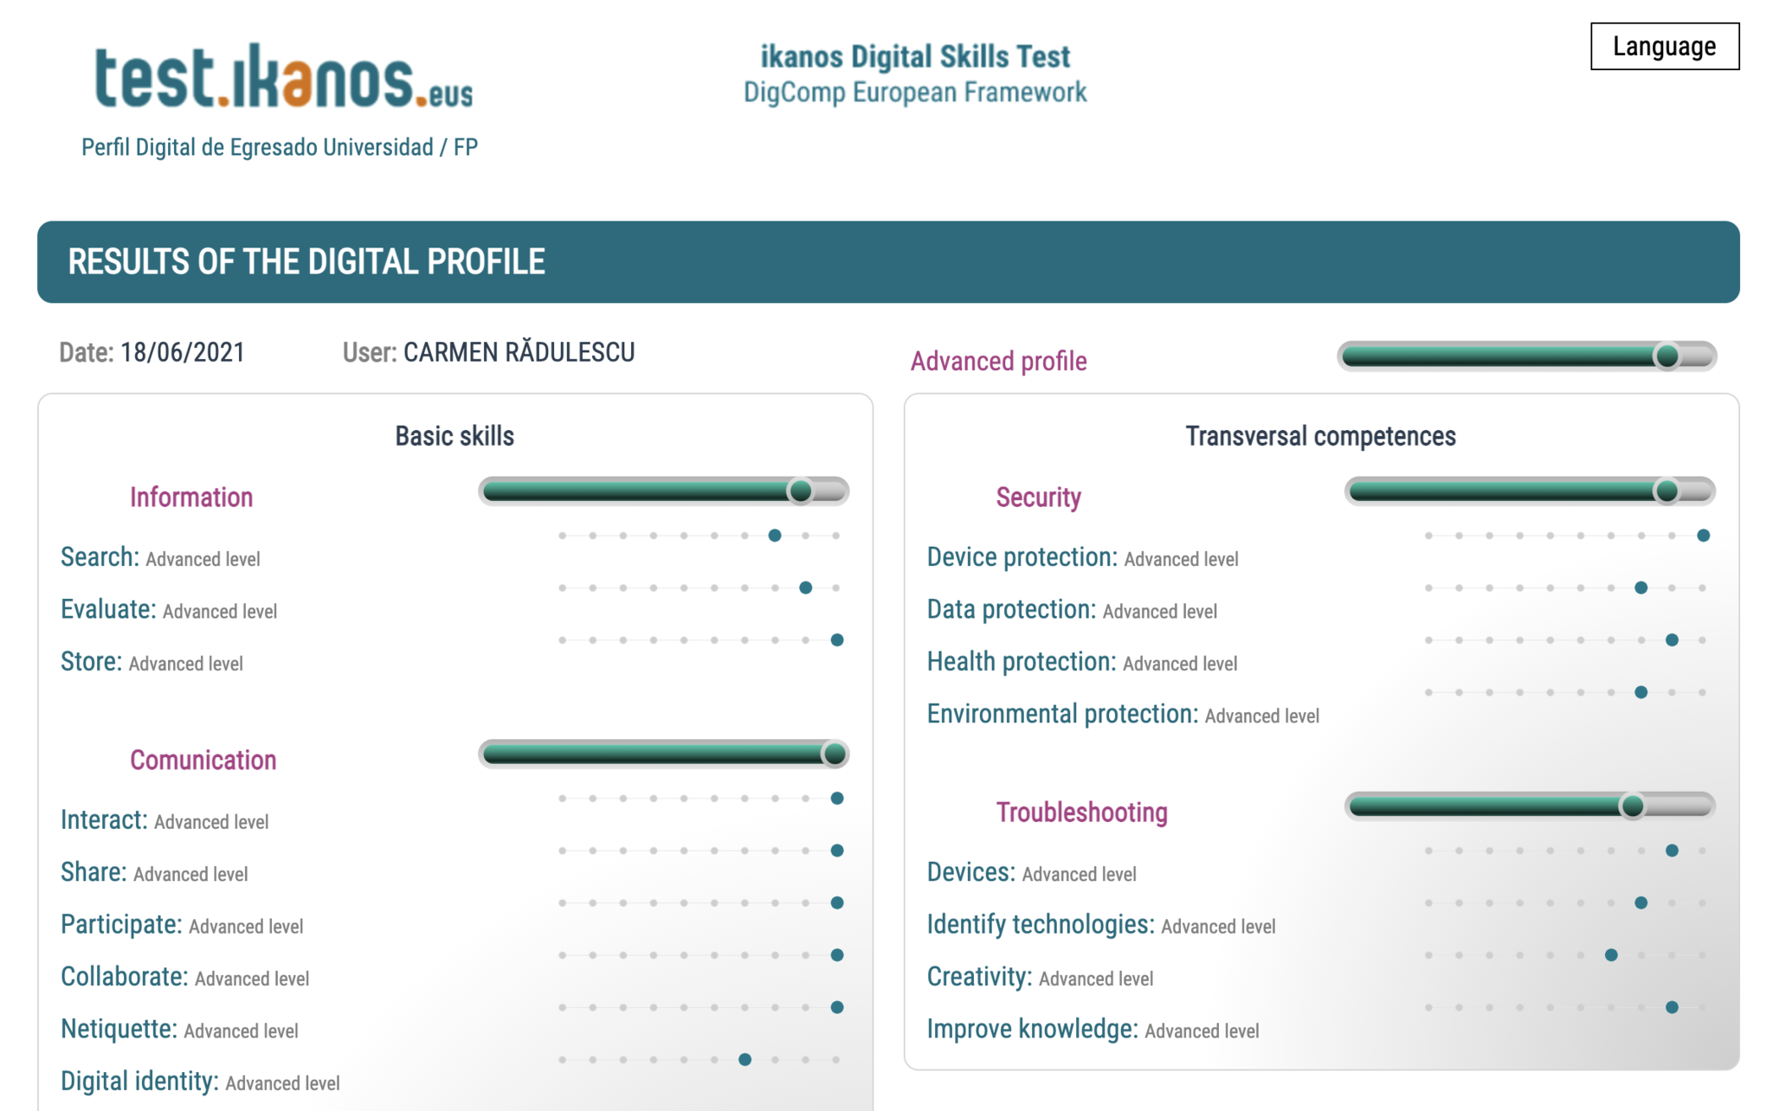The image size is (1773, 1111).
Task: Click the Creativity level indicator dot
Action: 1610,955
